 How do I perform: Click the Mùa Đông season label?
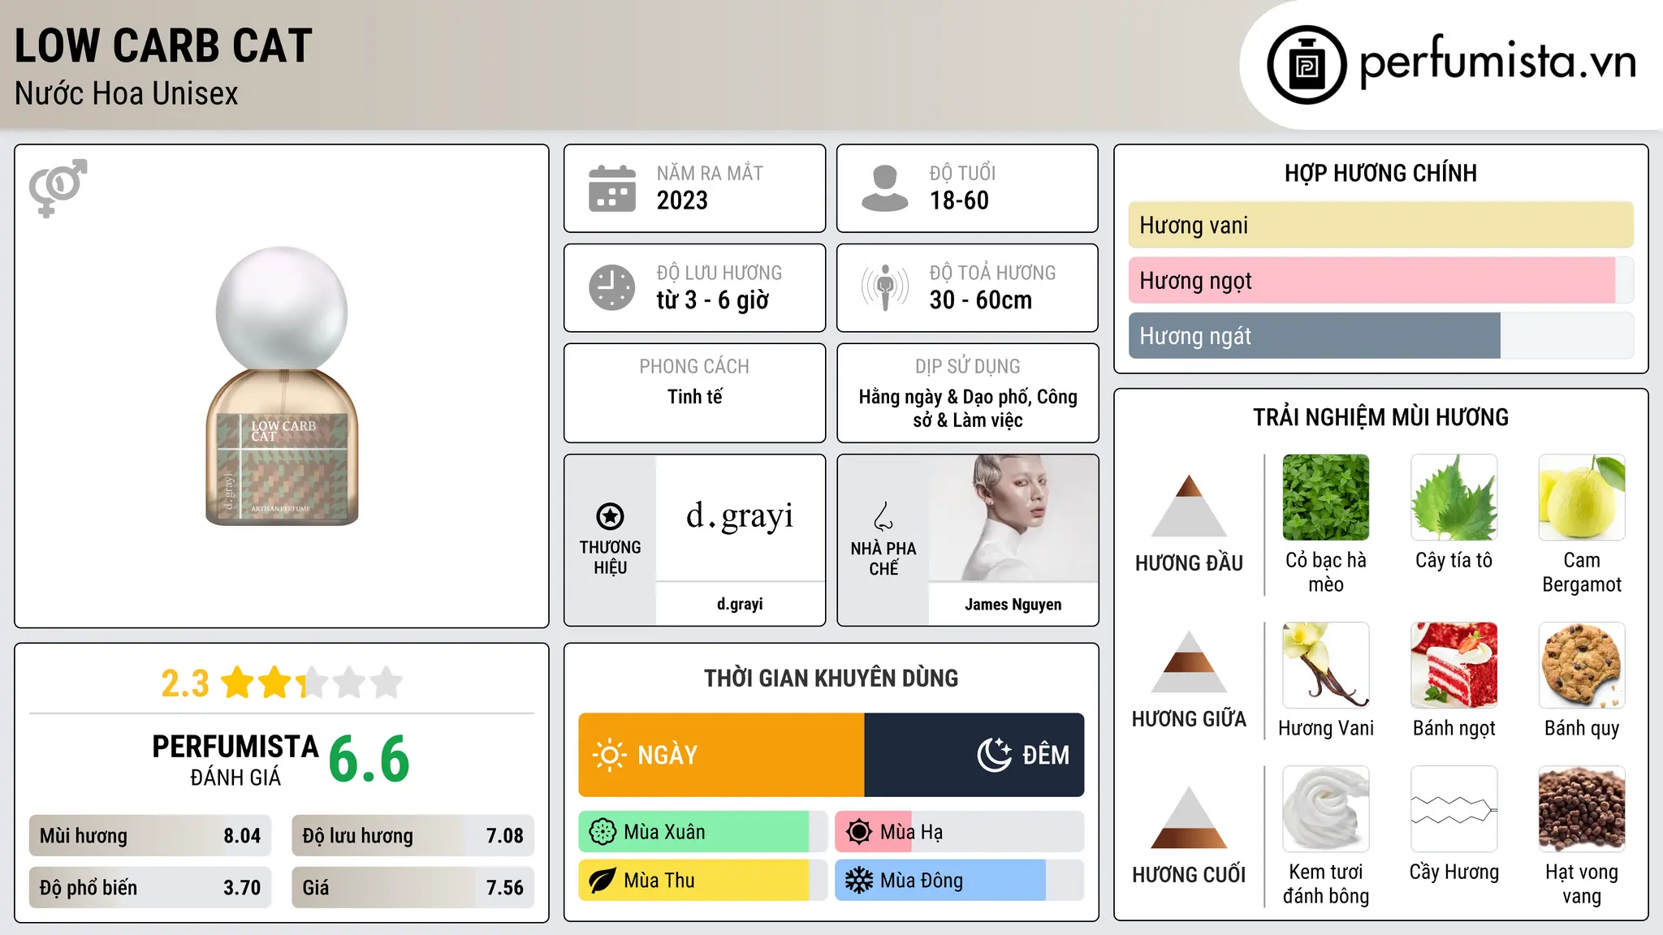(922, 881)
